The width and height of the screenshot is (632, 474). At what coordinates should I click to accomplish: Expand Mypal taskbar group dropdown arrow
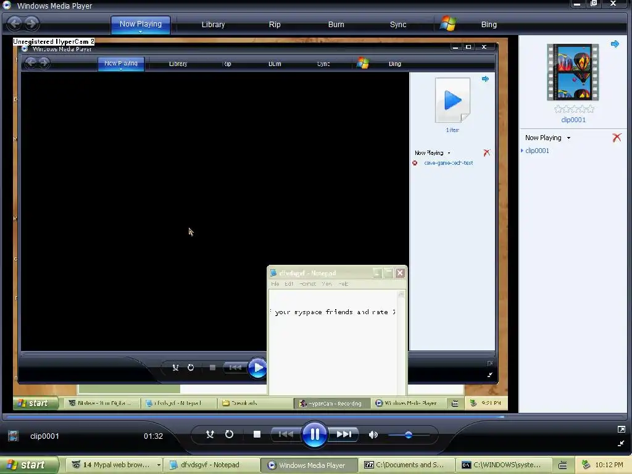[x=159, y=465]
